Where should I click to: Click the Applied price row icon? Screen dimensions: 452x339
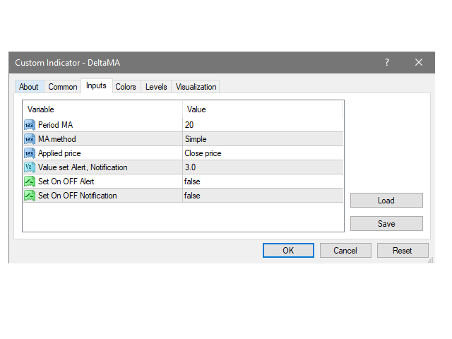click(30, 153)
